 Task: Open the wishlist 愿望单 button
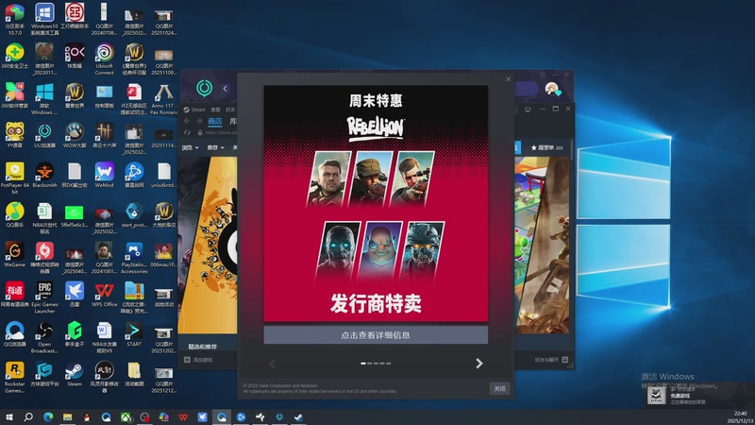coord(547,147)
